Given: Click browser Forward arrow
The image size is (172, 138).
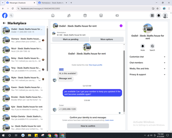Looking at the screenshot, I should (x=8, y=9).
